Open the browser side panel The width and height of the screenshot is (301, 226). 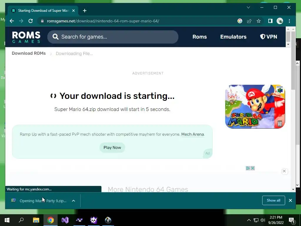point(270,21)
